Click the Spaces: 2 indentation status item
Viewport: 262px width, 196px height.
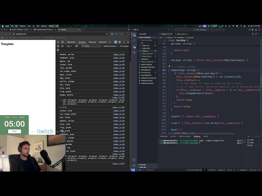pos(221,170)
